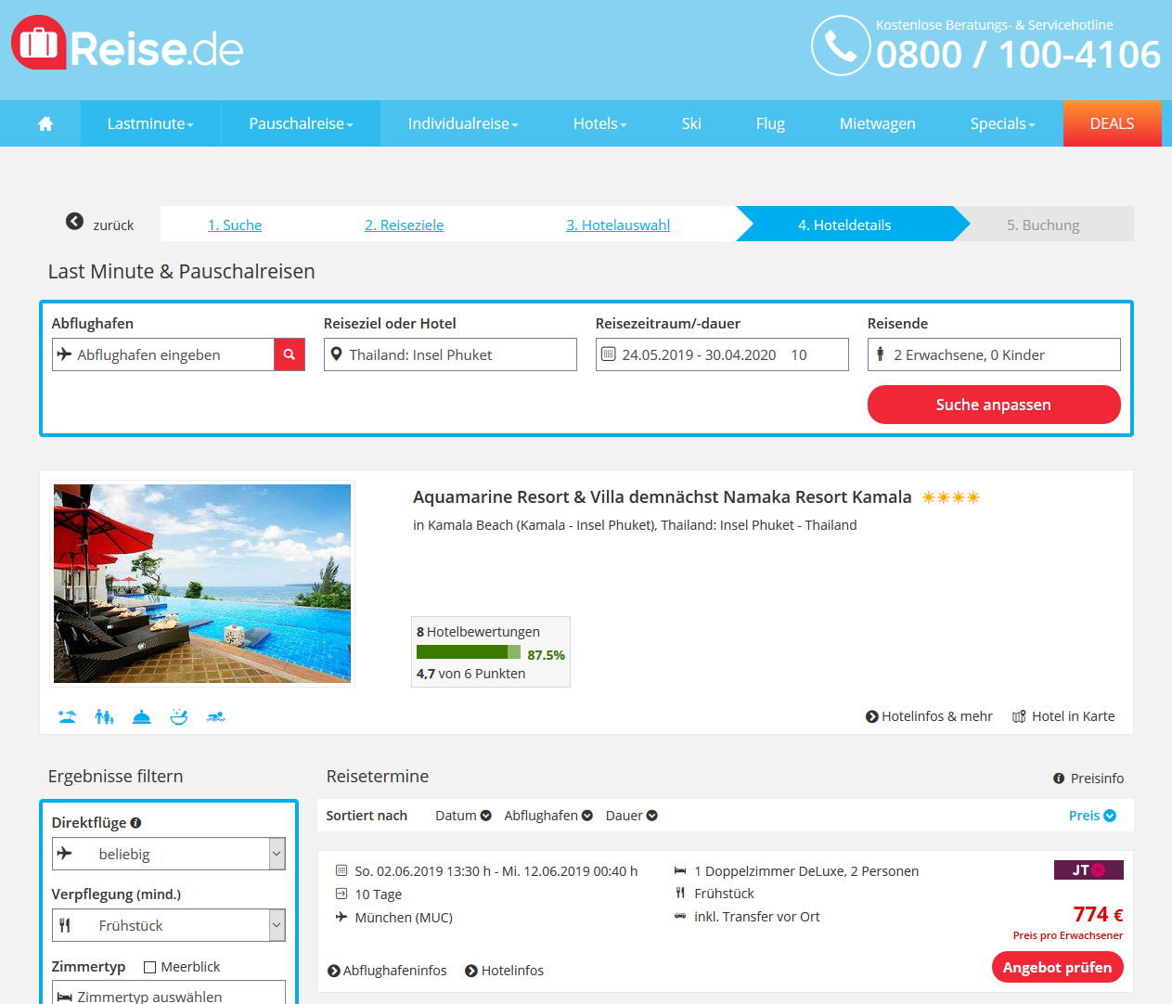The height and width of the screenshot is (1004, 1172).
Task: Click the cutlery icon in Verpflegung dropdown
Action: (x=65, y=925)
